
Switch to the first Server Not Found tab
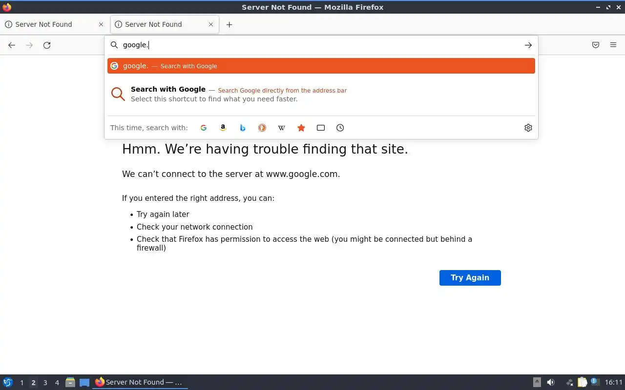click(49, 24)
